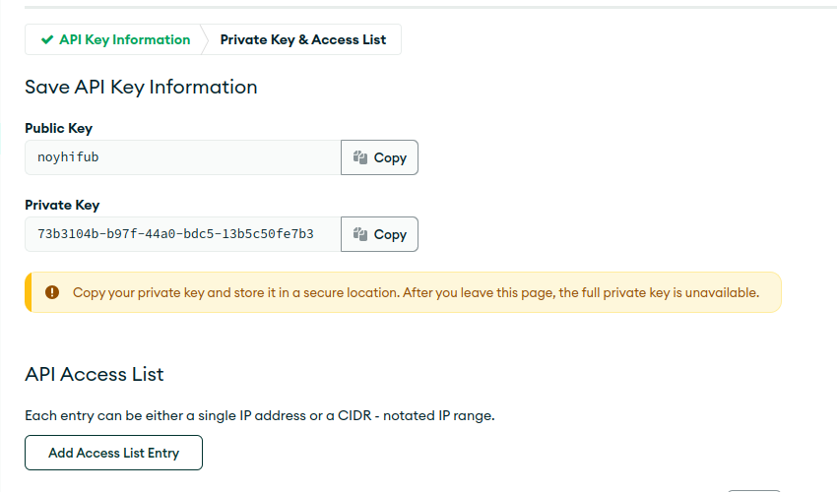Click the clipboard icon next to the private key
Screen dimensions: 837x492
coord(360,234)
